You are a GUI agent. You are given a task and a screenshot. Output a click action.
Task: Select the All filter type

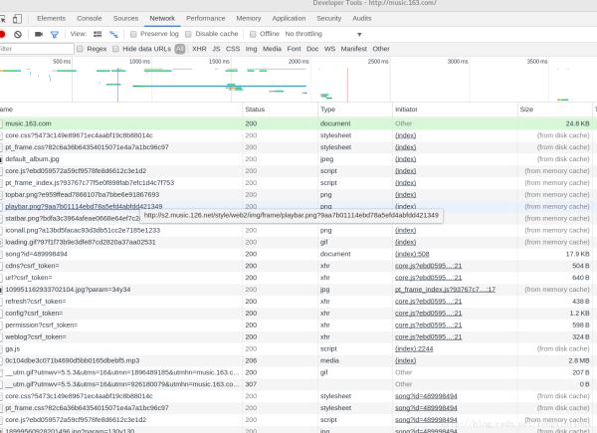click(180, 49)
